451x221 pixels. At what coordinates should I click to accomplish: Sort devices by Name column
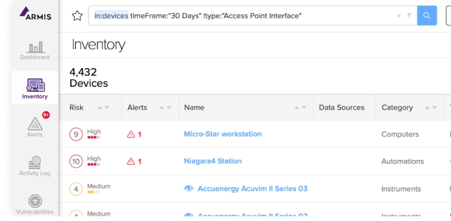point(300,107)
